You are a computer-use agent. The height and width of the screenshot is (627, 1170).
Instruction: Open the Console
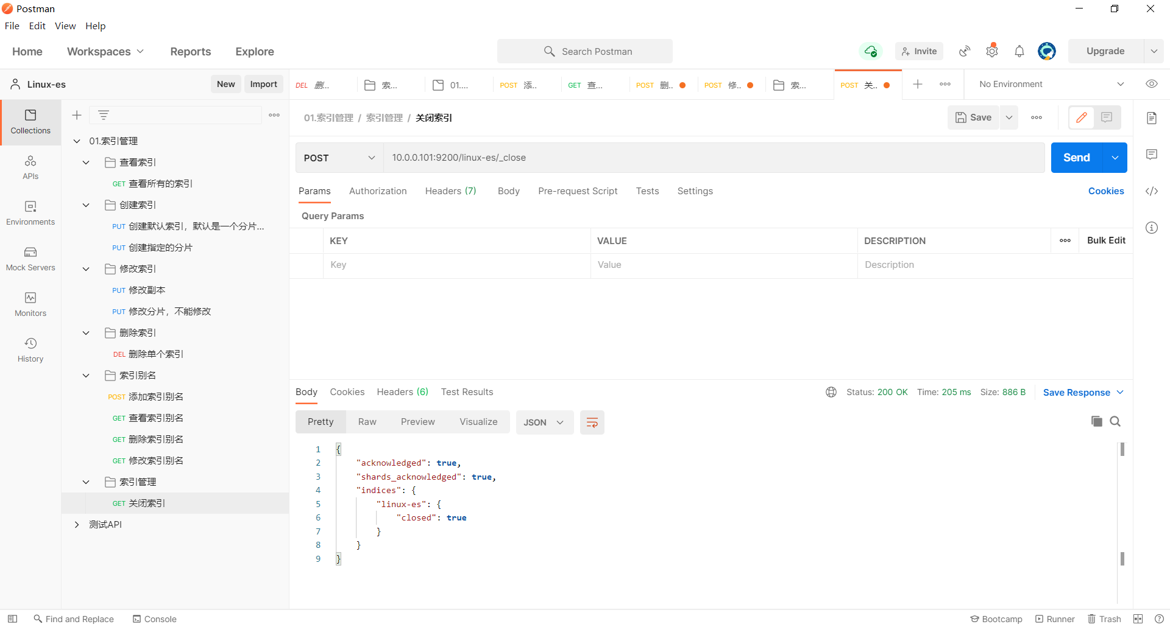pos(155,618)
